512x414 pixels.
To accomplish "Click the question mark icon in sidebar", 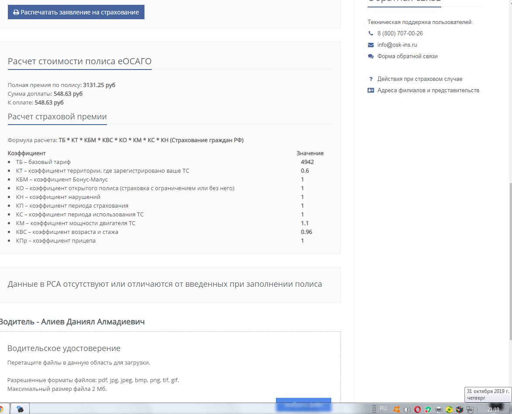I will point(371,79).
